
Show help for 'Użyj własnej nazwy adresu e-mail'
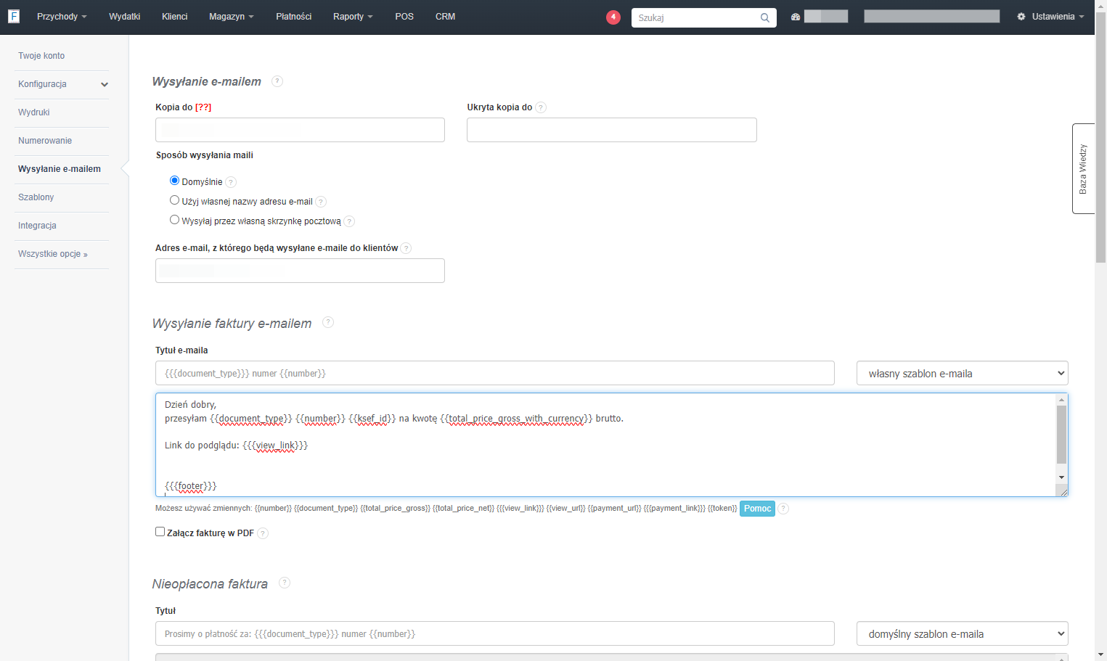(321, 202)
